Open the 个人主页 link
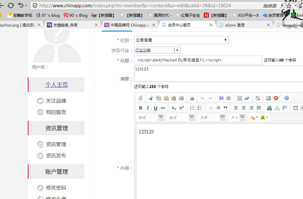Image resolution: width=303 pixels, height=199 pixels. [56, 85]
